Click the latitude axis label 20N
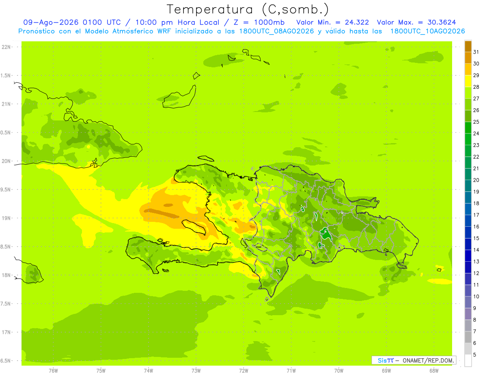This screenshot has width=487, height=376. (x=6, y=161)
